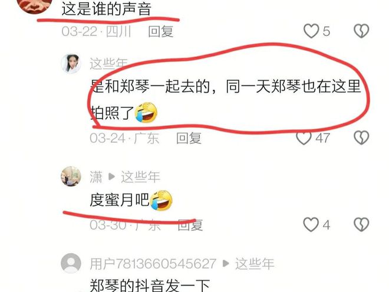Open 潇 user's avatar
The width and height of the screenshot is (389, 292).
71,176
